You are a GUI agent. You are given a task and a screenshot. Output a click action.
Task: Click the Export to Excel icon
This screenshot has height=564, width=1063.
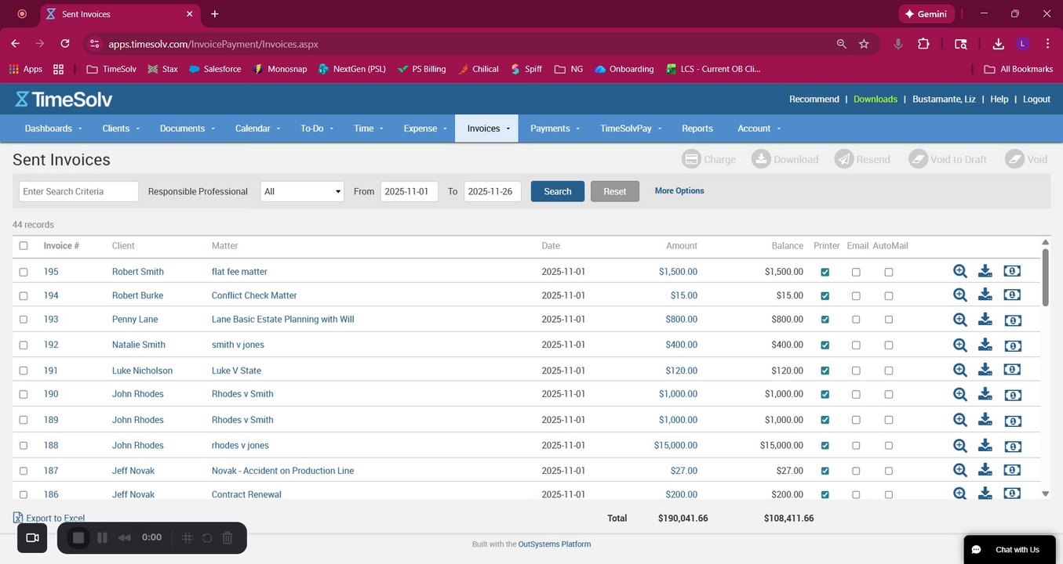pyautogui.click(x=18, y=518)
